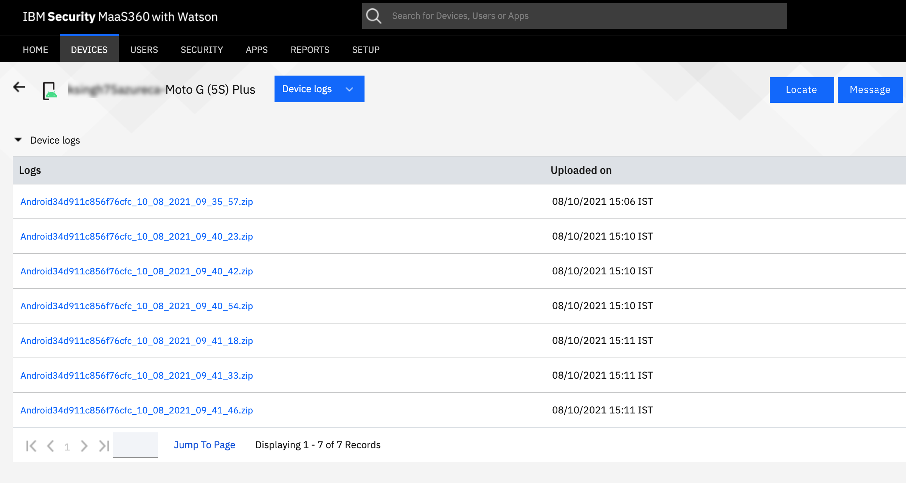Open the SECURITY tab
Viewport: 906px width, 483px height.
pyautogui.click(x=202, y=50)
